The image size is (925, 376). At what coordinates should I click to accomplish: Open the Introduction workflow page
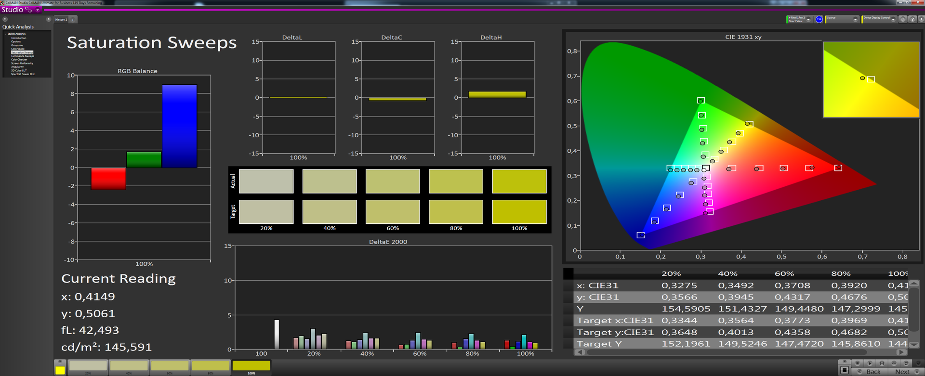point(19,38)
